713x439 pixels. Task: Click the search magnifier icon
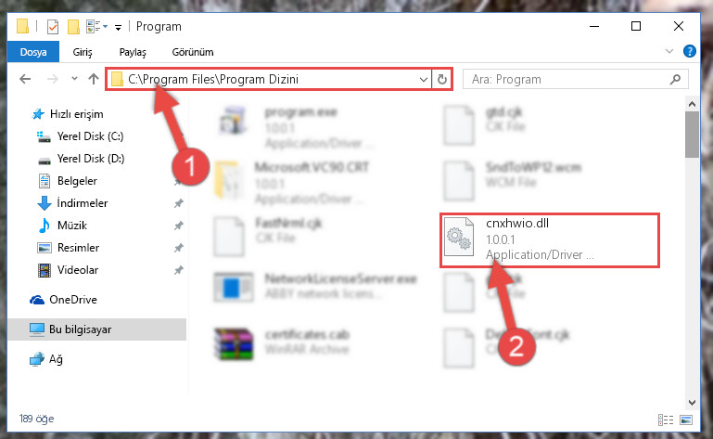675,79
